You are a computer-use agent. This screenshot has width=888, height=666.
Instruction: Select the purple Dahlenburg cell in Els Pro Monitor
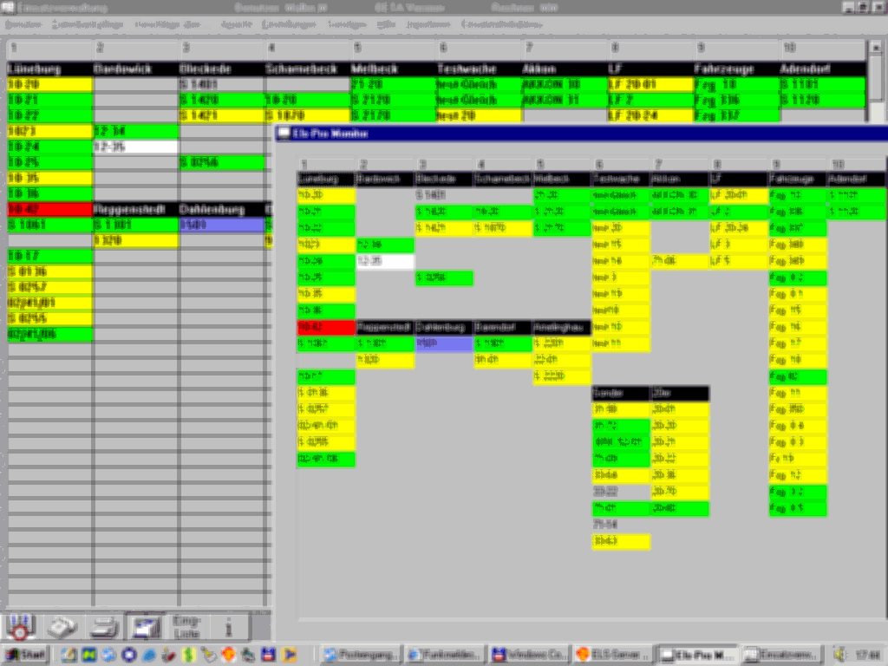tap(443, 344)
